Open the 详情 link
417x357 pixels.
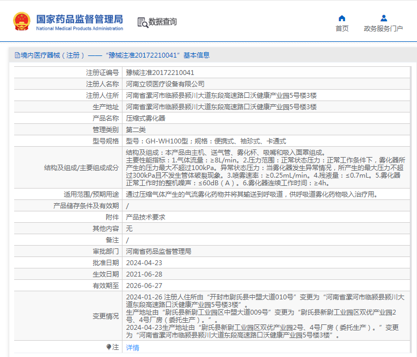pos(132,347)
